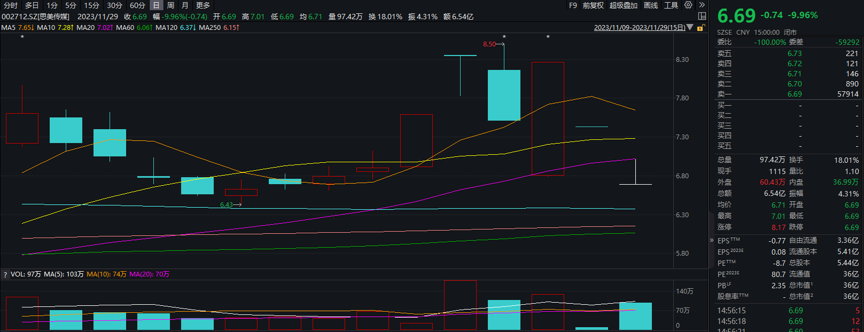The width and height of the screenshot is (864, 332).
Task: Select the tall red hollow candle on 11/28
Action: click(548, 118)
